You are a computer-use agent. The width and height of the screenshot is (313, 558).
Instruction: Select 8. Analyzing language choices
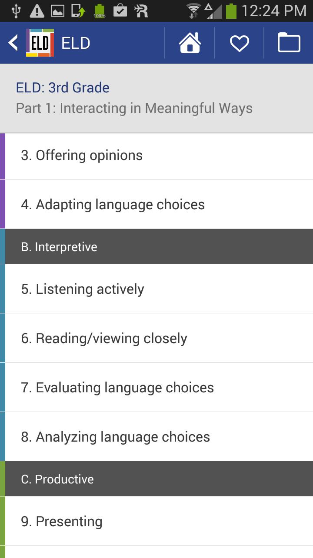click(x=156, y=437)
